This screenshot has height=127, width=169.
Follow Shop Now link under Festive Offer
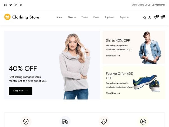[x=113, y=93]
